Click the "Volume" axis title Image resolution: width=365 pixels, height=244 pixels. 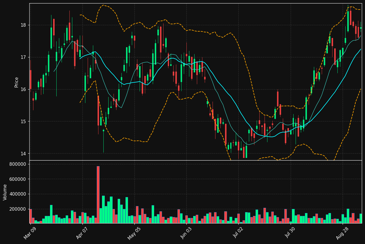click(5, 192)
